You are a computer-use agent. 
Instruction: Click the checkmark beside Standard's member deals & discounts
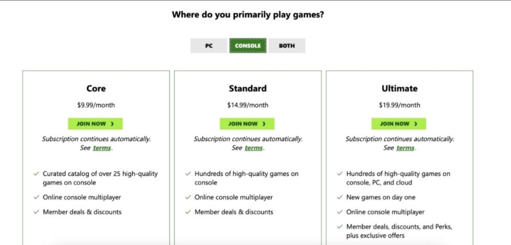(188, 212)
